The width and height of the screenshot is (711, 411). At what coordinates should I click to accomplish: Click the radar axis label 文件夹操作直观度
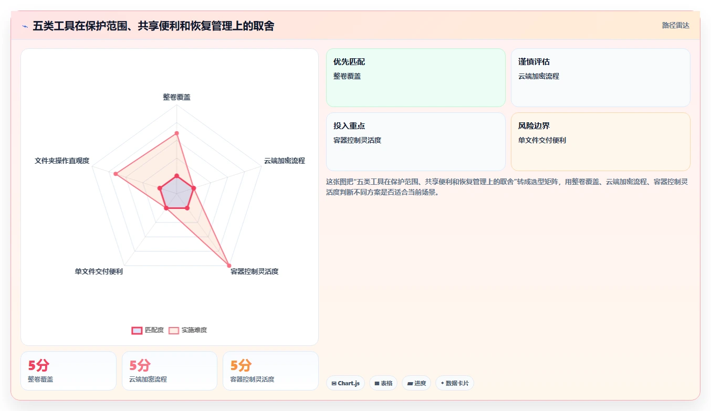pyautogui.click(x=62, y=161)
